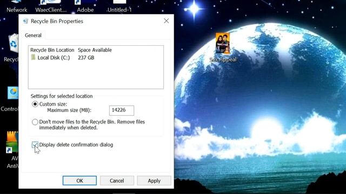The height and width of the screenshot is (194, 346).
Task: Select the Untitled-1 desktop file
Action: 119,6
